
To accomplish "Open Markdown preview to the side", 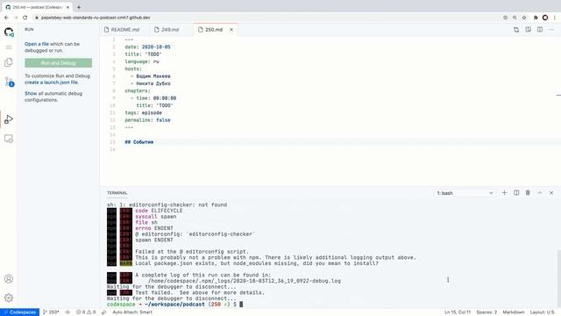I will coord(528,30).
